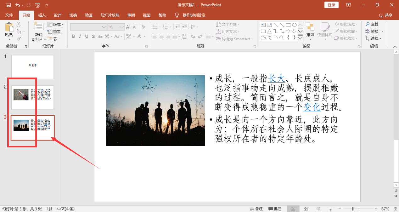Click the Decrease Indent icon
Image resolution: width=399 pixels, height=212 pixels.
pyautogui.click(x=178, y=27)
